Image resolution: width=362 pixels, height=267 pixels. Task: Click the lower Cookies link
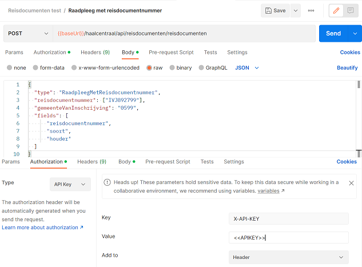click(x=347, y=162)
